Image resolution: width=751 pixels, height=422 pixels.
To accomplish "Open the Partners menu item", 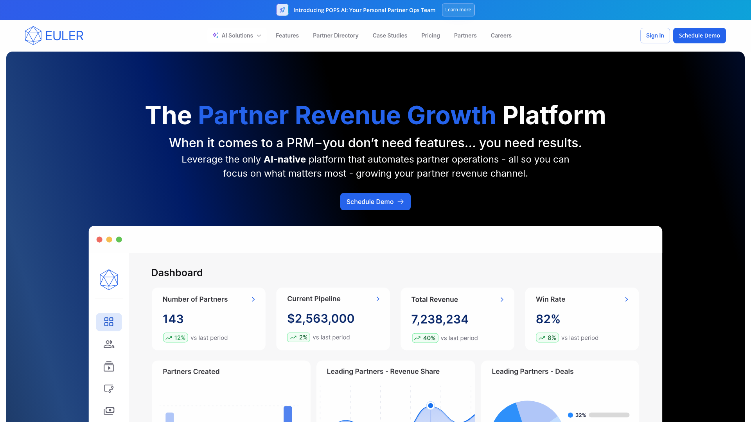I will pos(465,36).
